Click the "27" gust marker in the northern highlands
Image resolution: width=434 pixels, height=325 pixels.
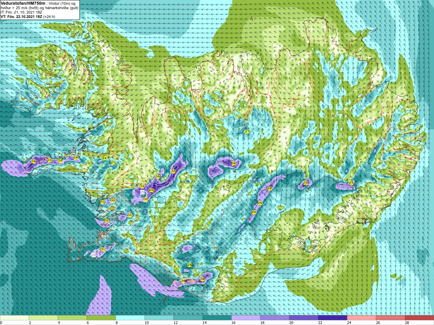click(247, 131)
